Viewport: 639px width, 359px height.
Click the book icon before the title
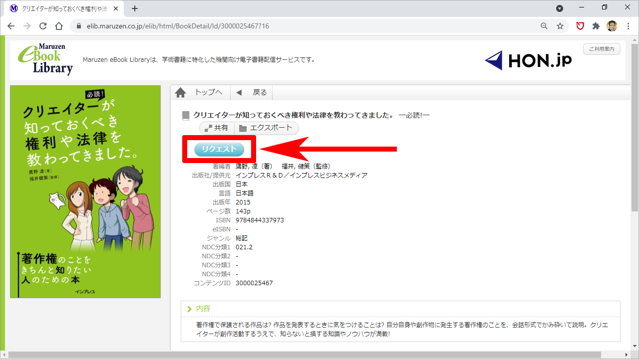click(186, 116)
